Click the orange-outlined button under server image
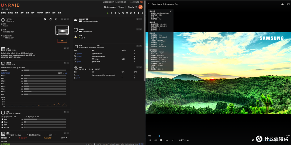Image resolution: width=291 pixels, height=145 pixels. coord(62,41)
